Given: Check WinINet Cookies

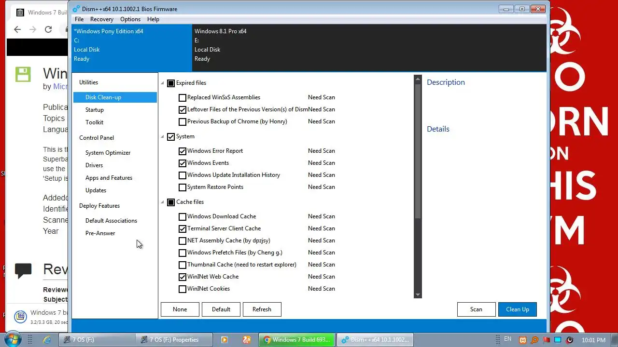Looking at the screenshot, I should click(183, 289).
